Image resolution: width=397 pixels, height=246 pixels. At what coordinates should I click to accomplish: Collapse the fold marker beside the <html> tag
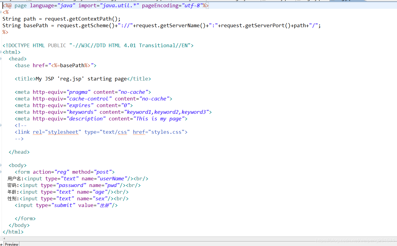click(x=1, y=52)
